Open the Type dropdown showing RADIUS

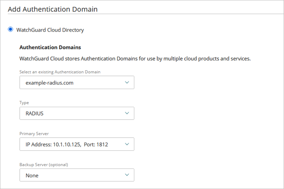click(77, 113)
